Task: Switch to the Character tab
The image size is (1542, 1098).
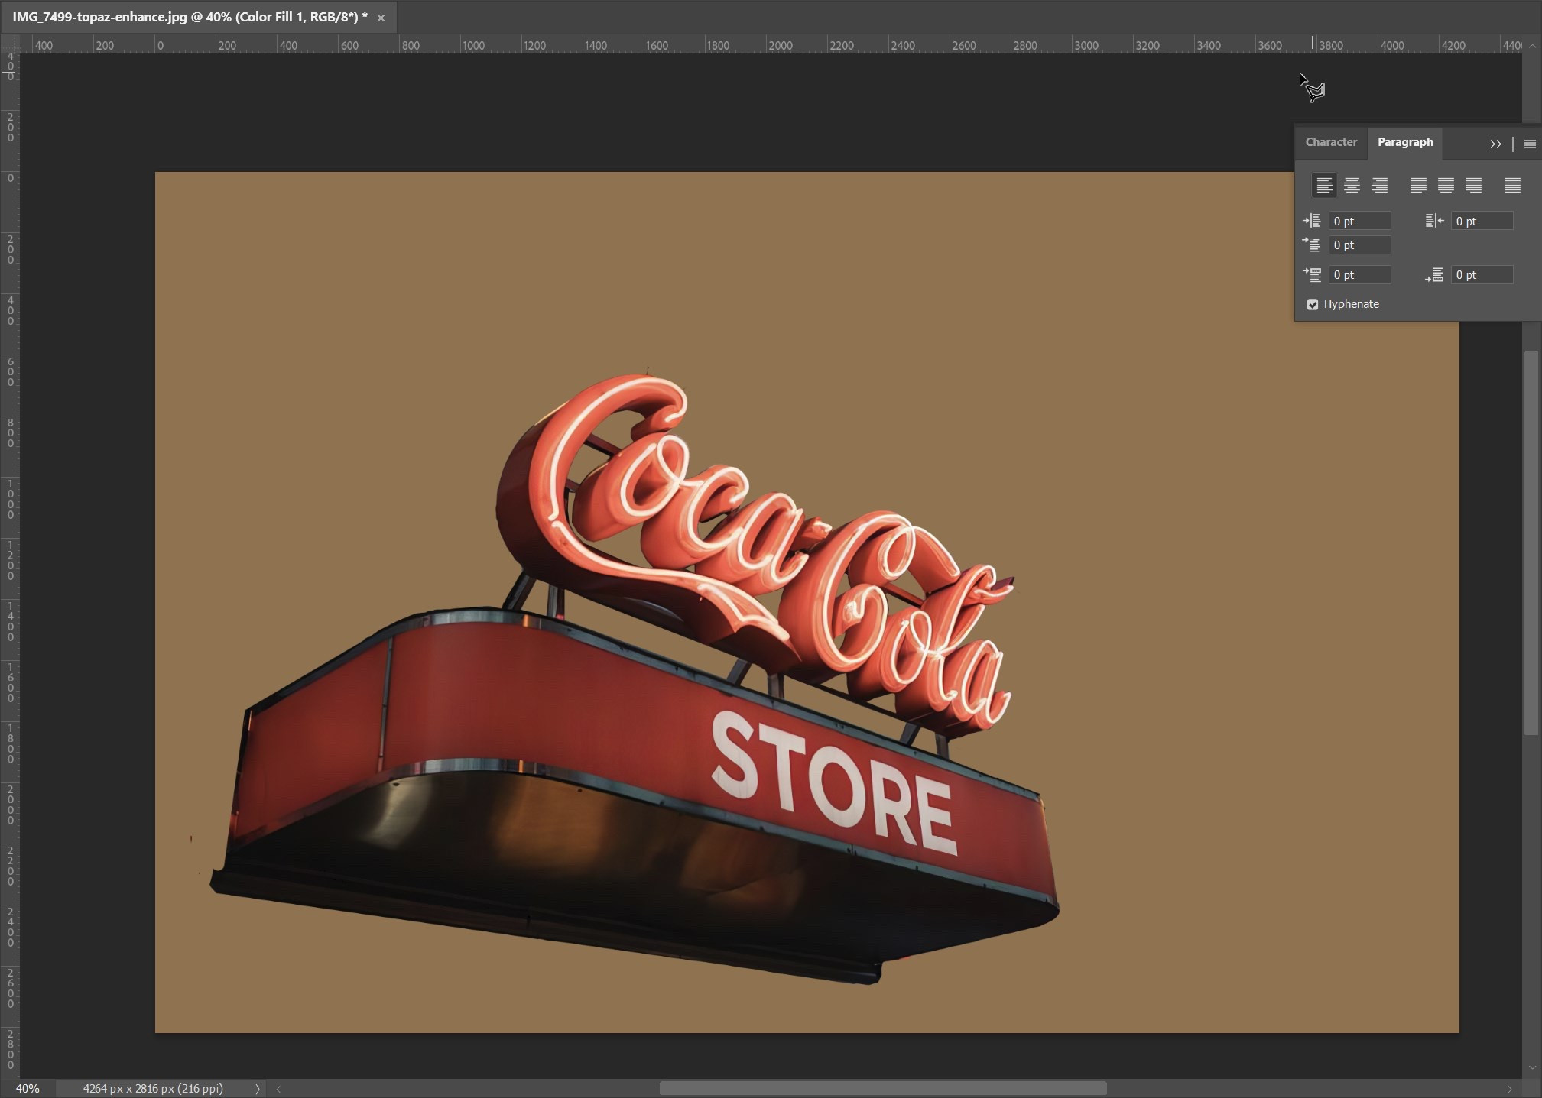Action: pos(1331,142)
